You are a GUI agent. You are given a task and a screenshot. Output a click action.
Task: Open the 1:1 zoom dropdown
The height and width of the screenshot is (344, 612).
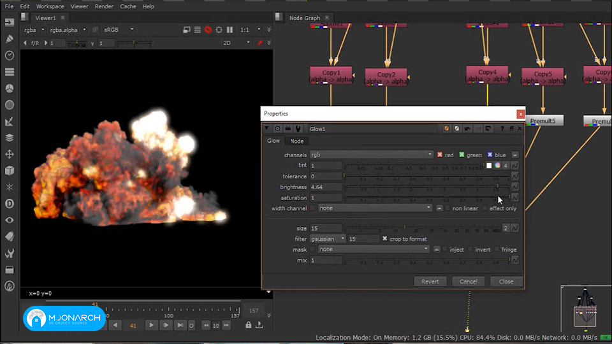tap(250, 30)
